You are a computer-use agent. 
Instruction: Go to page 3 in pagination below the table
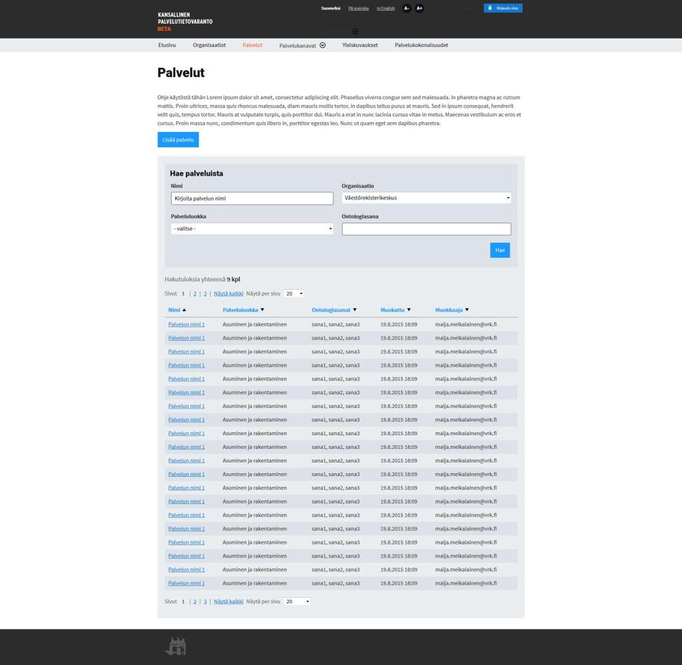pyautogui.click(x=205, y=602)
